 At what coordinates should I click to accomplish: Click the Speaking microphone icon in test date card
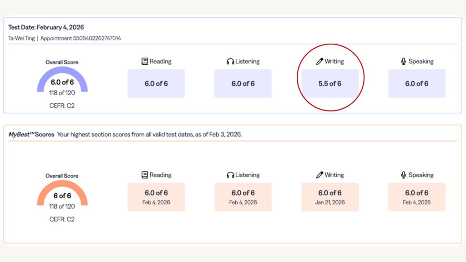click(403, 61)
